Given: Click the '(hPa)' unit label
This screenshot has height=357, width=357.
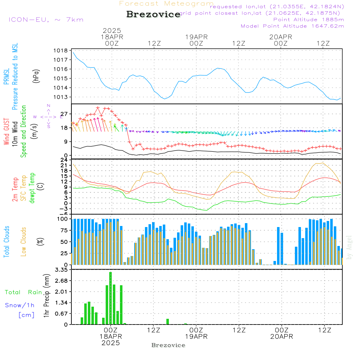Looking at the screenshot, I should tap(36, 76).
